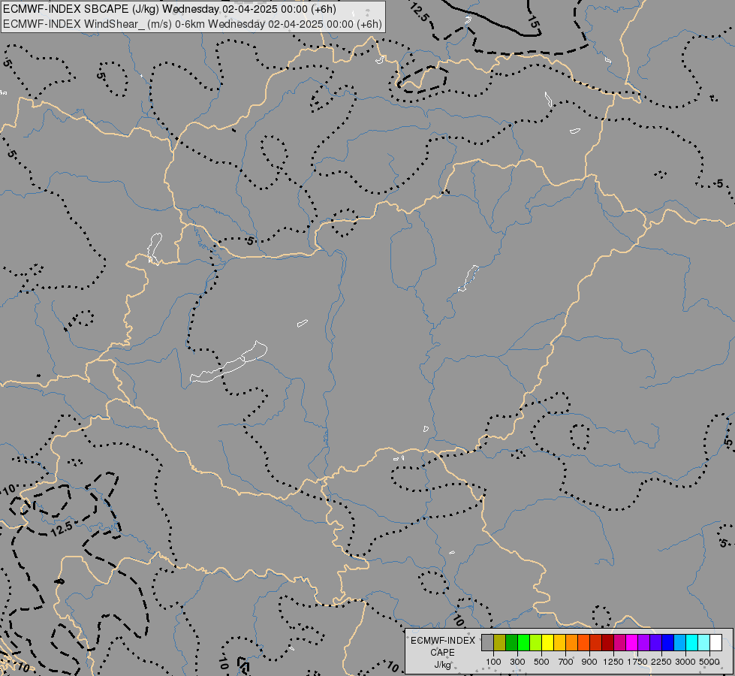The width and height of the screenshot is (735, 676).
Task: Select the pure yellow legend swatch
Action: (547, 643)
